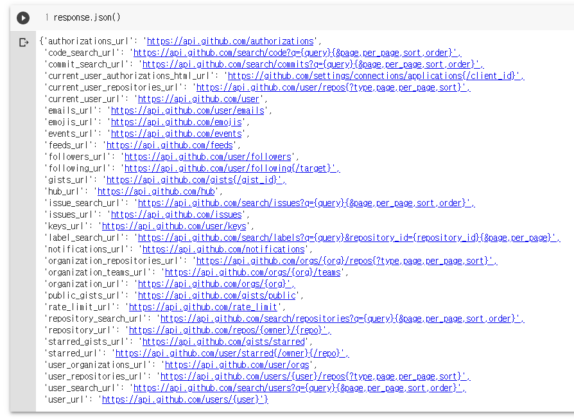This screenshot has width=574, height=420.
Task: Open the organization_url orgs/{org} link
Action: 216,284
